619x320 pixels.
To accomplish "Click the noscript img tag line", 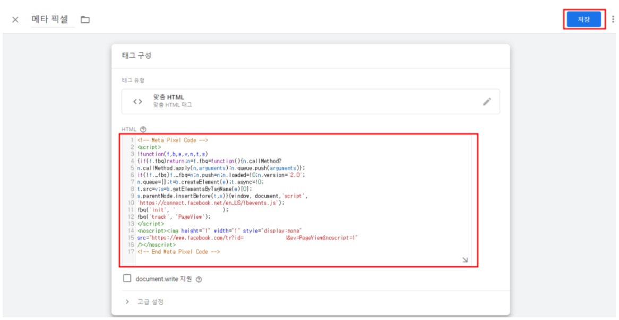I will (219, 230).
